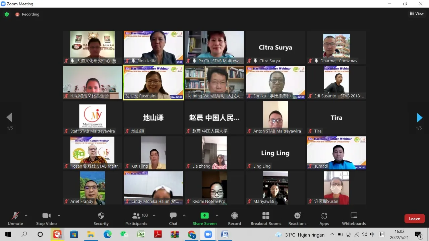Expand video options arrow next to Stop Video
The height and width of the screenshot is (241, 429).
coord(59,216)
